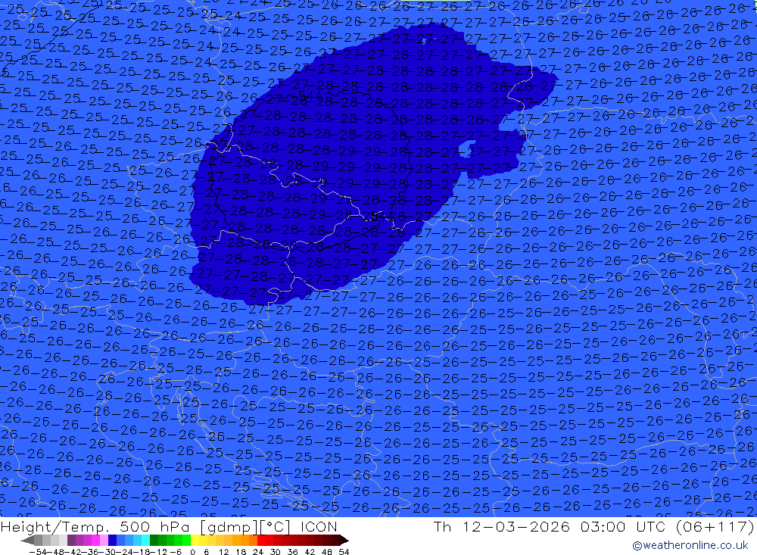The height and width of the screenshot is (555, 757).
Task: Click the -54 label on the legend scale
Action: pos(38,552)
